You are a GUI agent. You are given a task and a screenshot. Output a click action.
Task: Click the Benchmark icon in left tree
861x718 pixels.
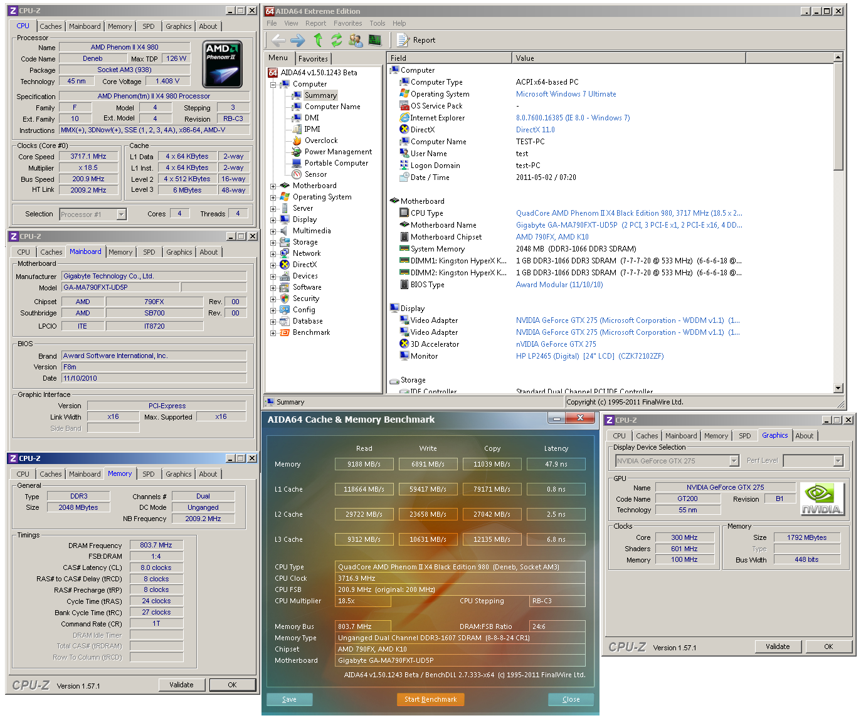(285, 332)
